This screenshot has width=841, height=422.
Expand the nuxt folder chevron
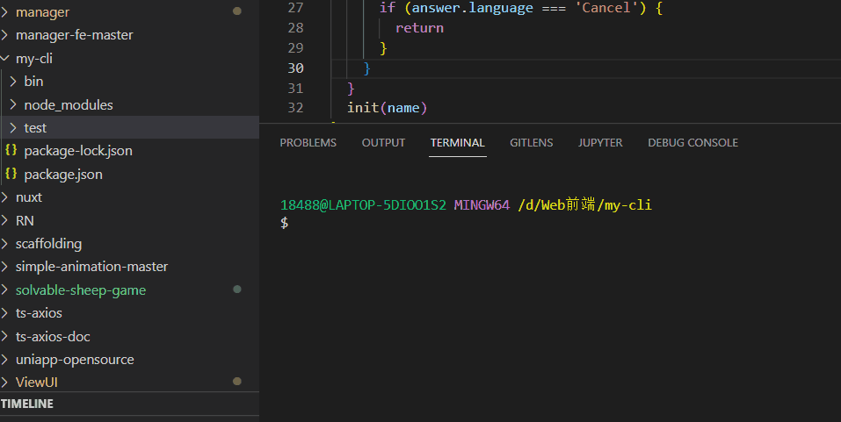[x=4, y=197]
